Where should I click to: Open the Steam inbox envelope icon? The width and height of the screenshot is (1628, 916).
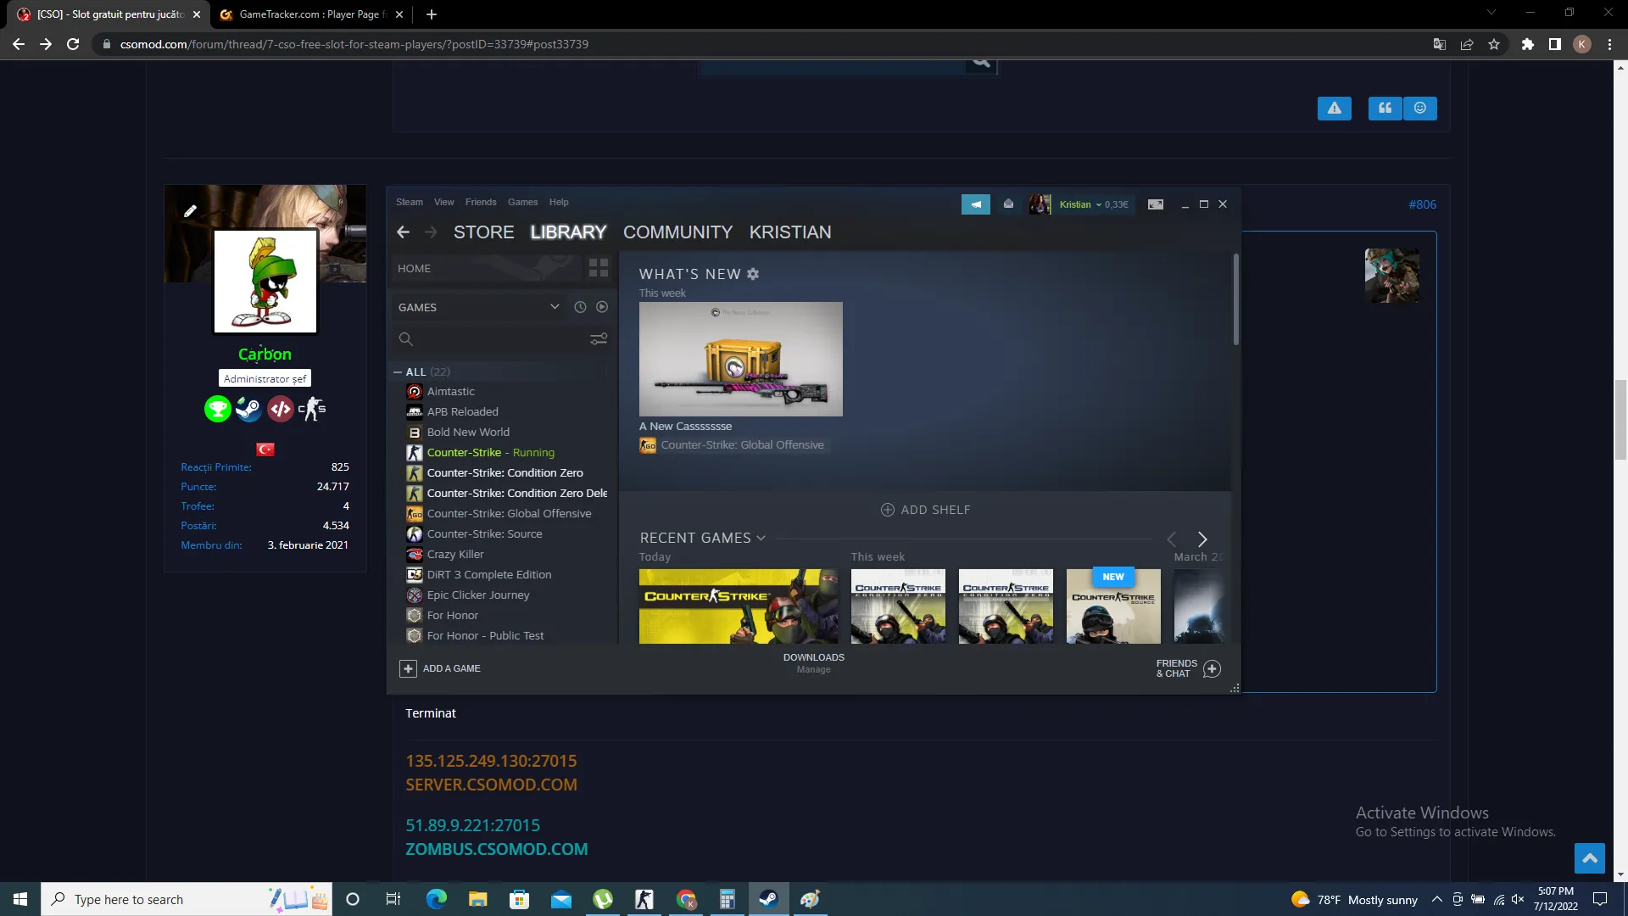click(x=1008, y=204)
